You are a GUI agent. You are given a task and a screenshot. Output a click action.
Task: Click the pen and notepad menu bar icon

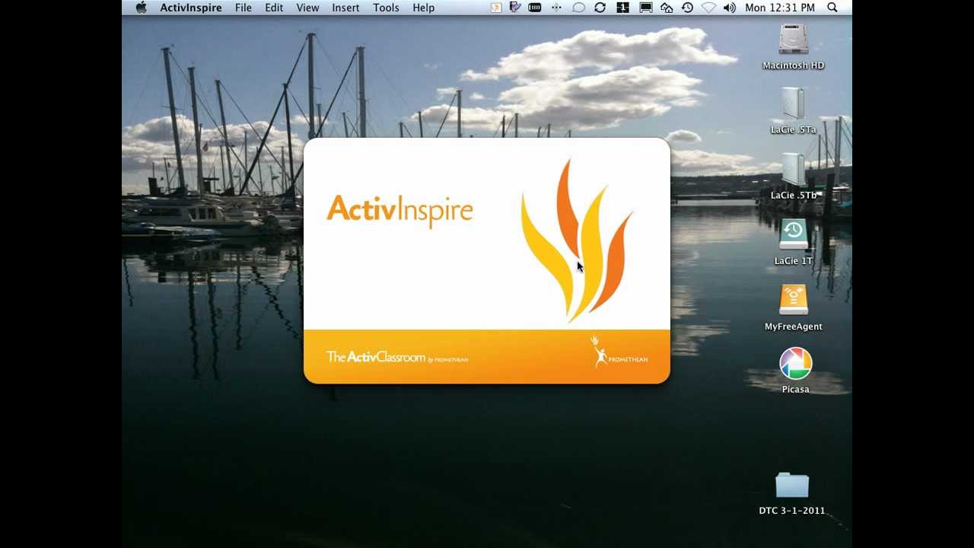tap(515, 8)
